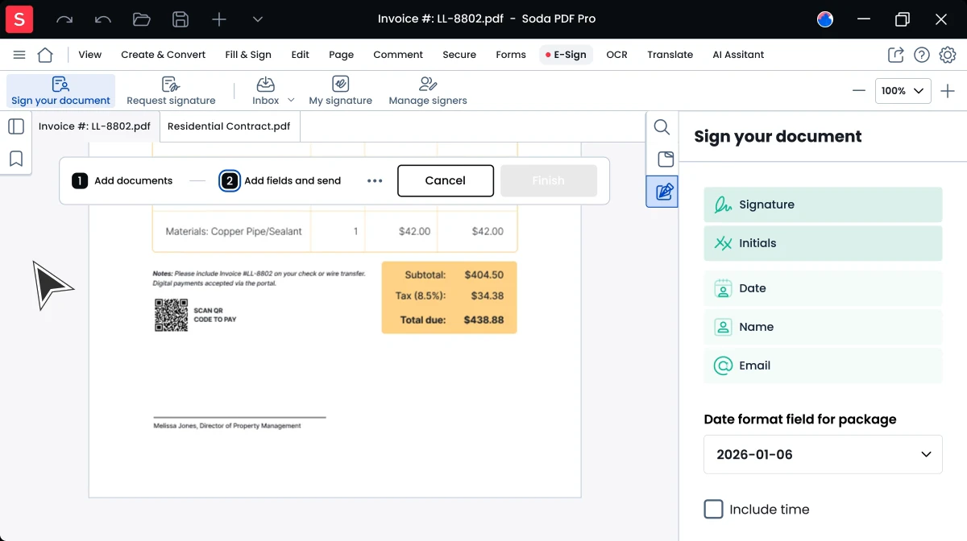
Task: Open the three-dots more options
Action: point(375,180)
